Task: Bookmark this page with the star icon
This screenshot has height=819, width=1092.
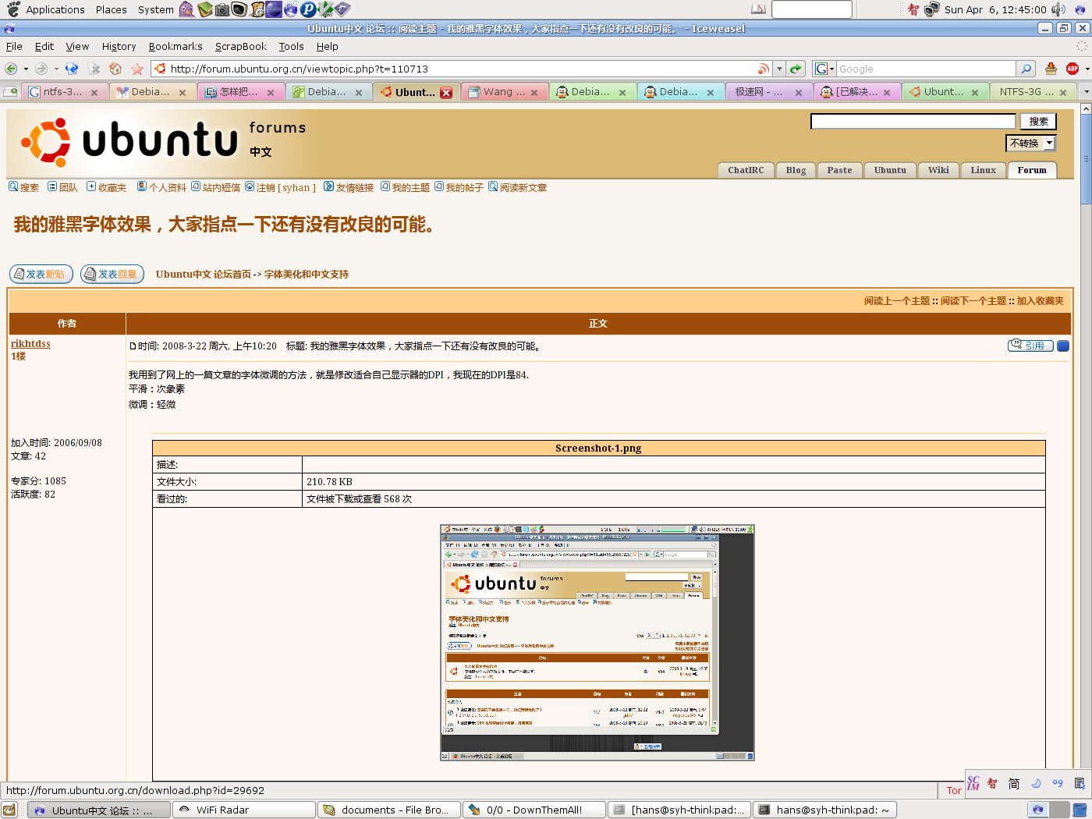Action: click(137, 69)
